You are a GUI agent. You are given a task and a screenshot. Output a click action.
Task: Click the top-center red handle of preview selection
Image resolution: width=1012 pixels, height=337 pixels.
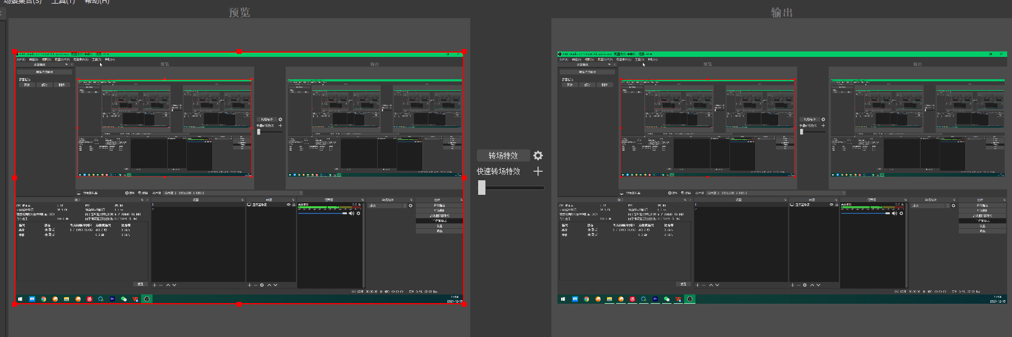(x=239, y=52)
